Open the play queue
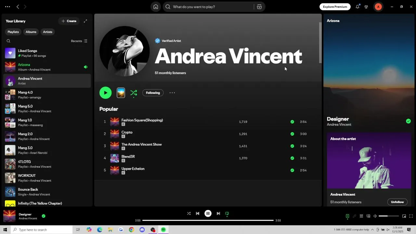Image resolution: width=416 pixels, height=234 pixels. [361, 216]
